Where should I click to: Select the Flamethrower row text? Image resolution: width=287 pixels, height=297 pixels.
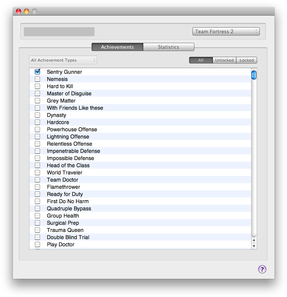point(64,187)
